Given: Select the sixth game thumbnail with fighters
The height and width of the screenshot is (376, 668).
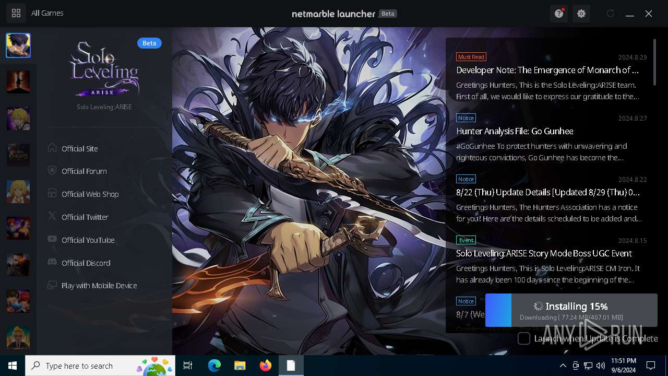Looking at the screenshot, I should pyautogui.click(x=18, y=228).
